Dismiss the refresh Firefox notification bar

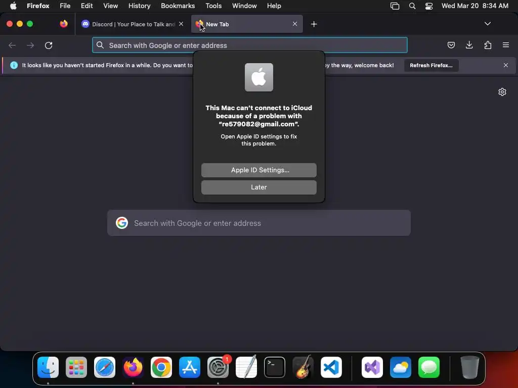pyautogui.click(x=506, y=65)
